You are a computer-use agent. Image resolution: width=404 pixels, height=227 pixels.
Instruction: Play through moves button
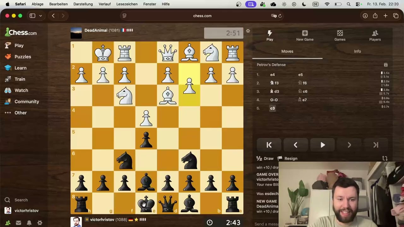323,145
